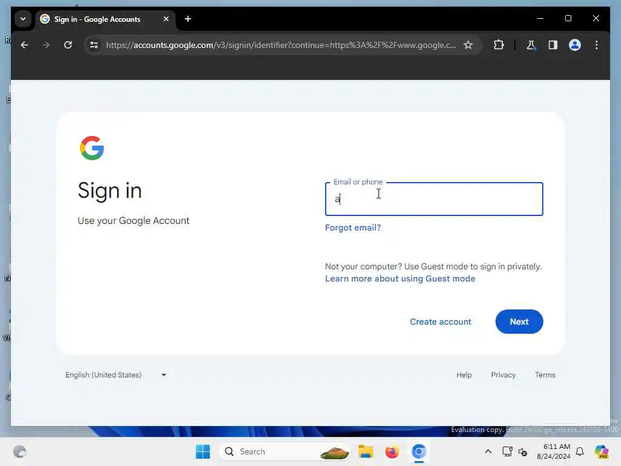Open Chrome Labs flask icon
Image resolution: width=621 pixels, height=466 pixels.
pos(531,45)
